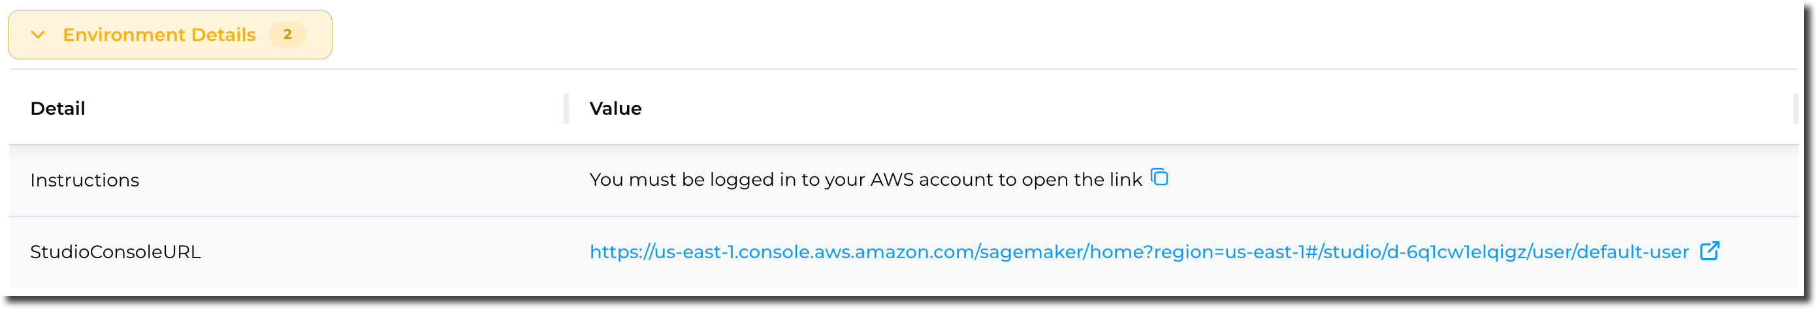The height and width of the screenshot is (309, 1817).
Task: Click the Environment Details header label
Action: pos(159,35)
